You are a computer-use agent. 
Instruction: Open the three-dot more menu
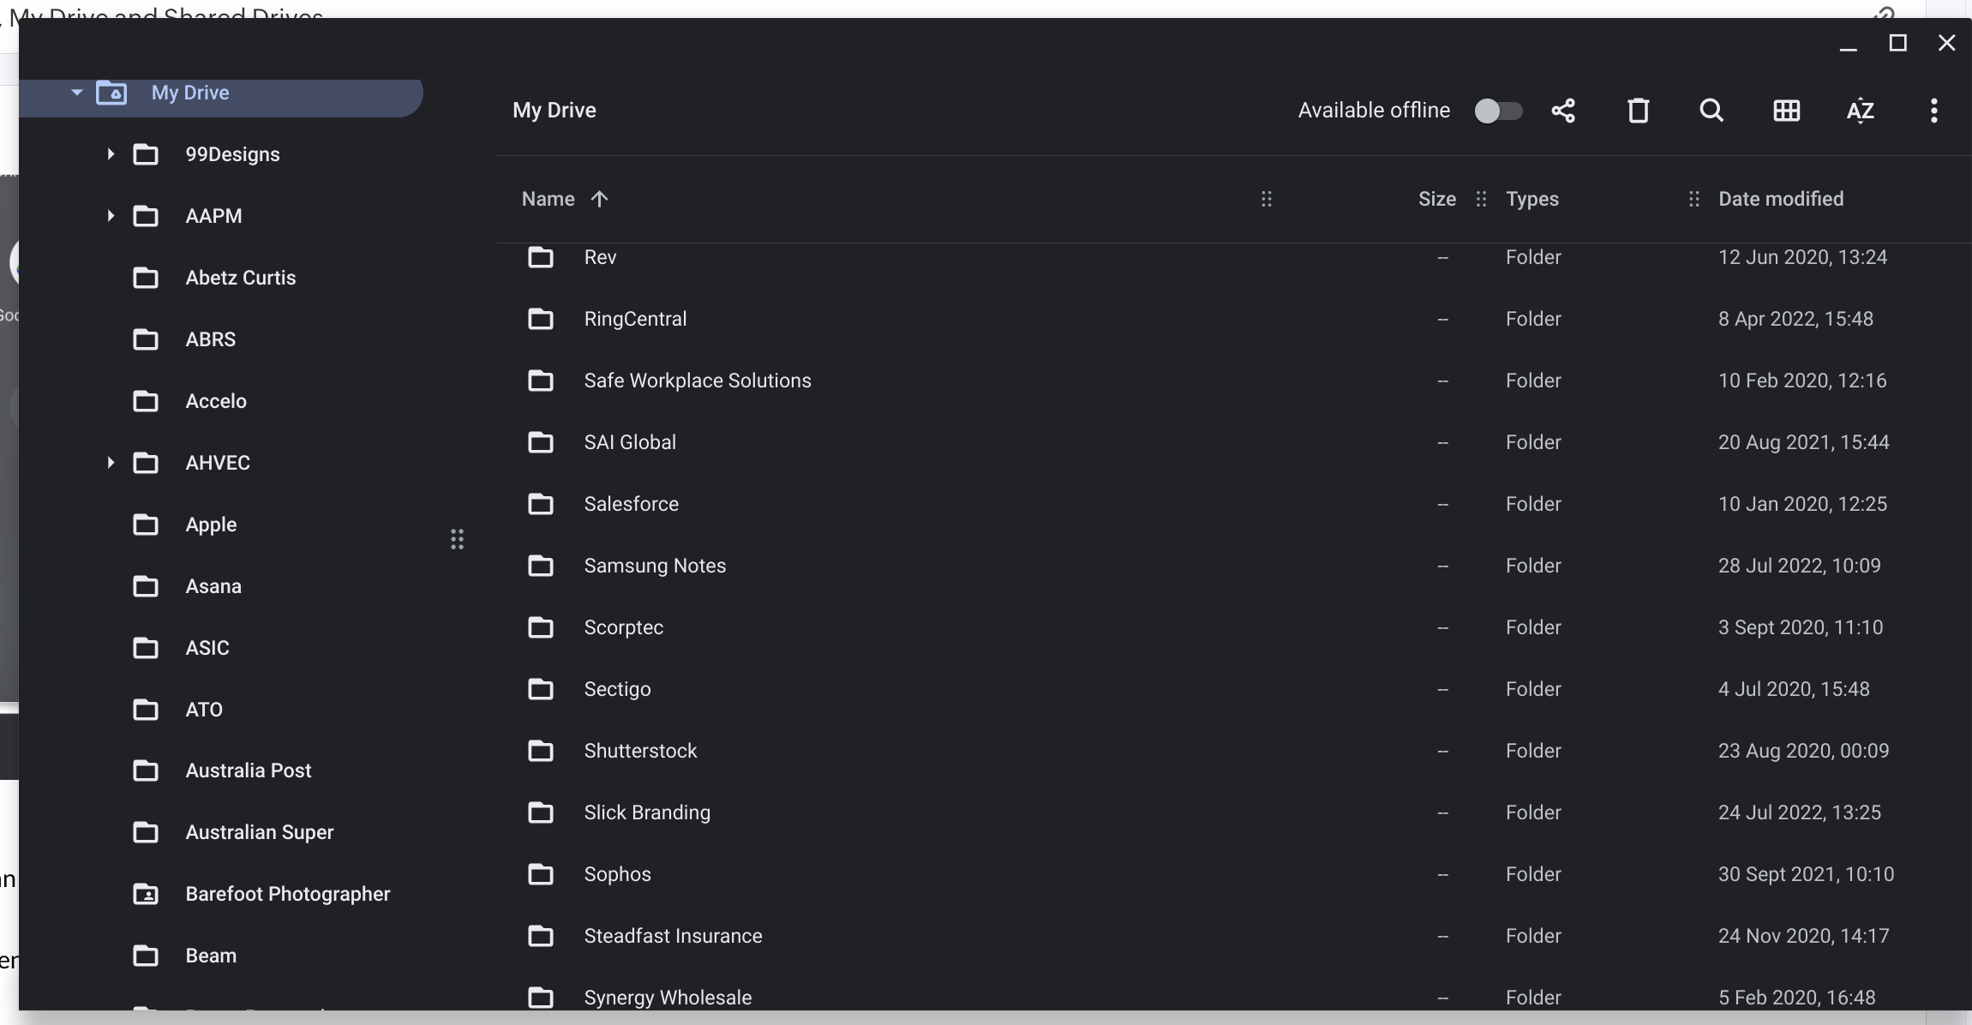tap(1933, 111)
